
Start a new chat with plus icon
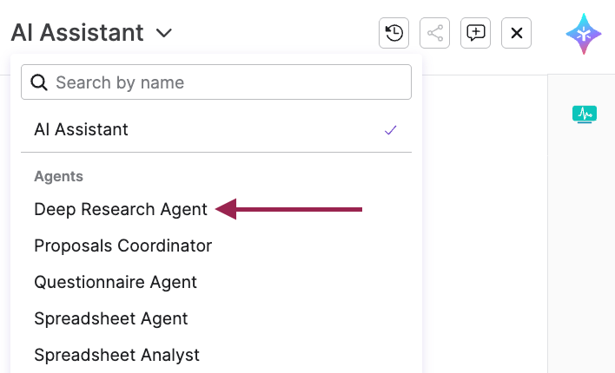[x=476, y=33]
